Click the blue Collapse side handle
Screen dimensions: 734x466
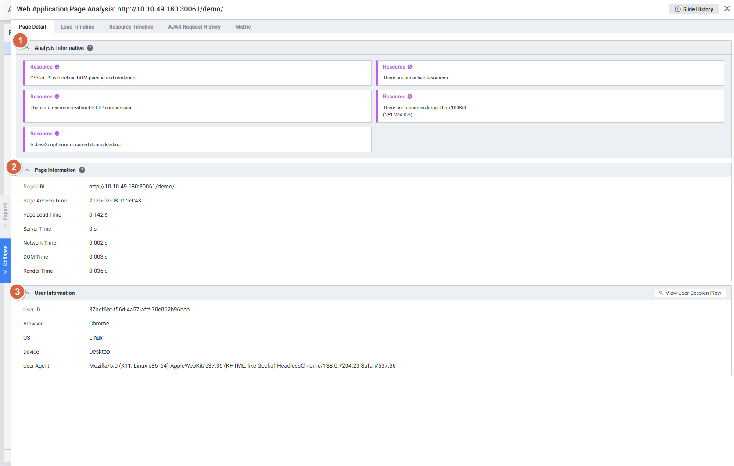tap(5, 260)
